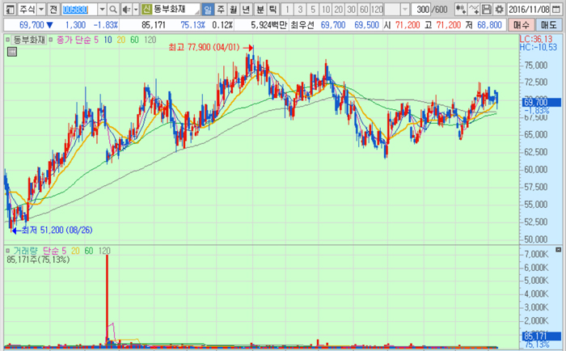Click the speaker sound icon
The image size is (566, 351).
127,9
